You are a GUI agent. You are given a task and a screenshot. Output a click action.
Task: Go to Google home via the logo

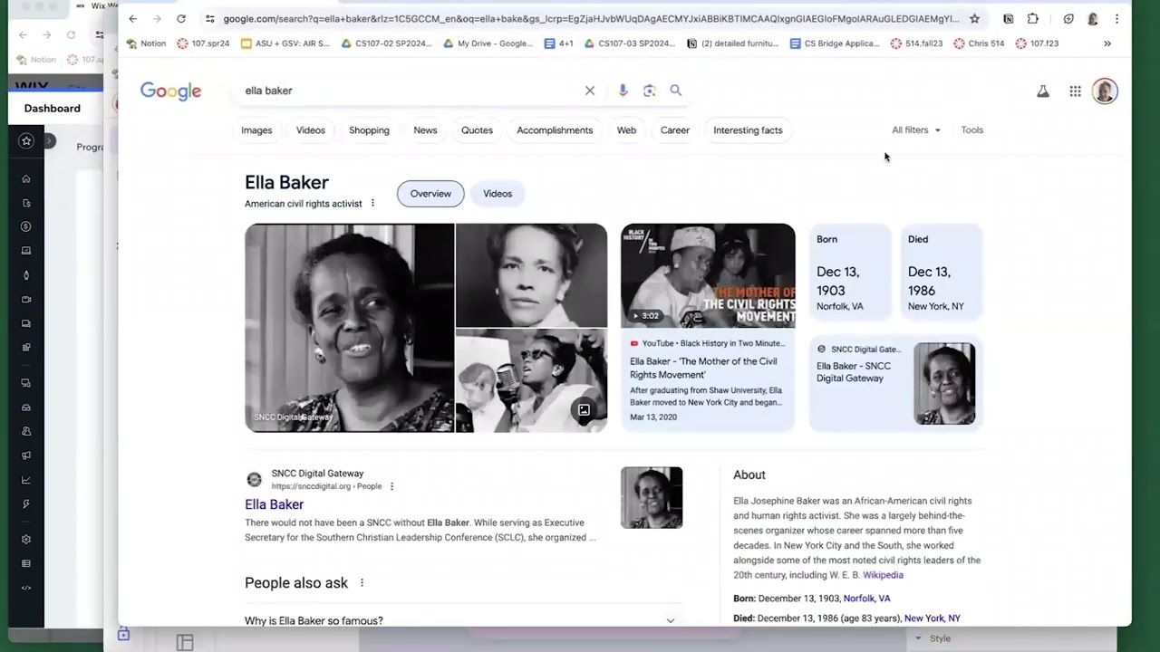point(170,91)
